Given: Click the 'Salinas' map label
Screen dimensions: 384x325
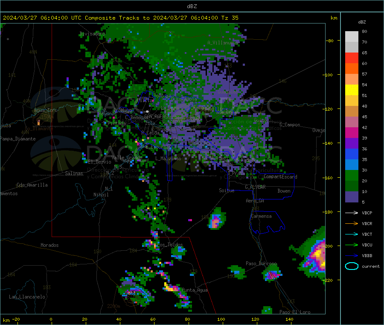Looking at the screenshot, I should 74,173.
